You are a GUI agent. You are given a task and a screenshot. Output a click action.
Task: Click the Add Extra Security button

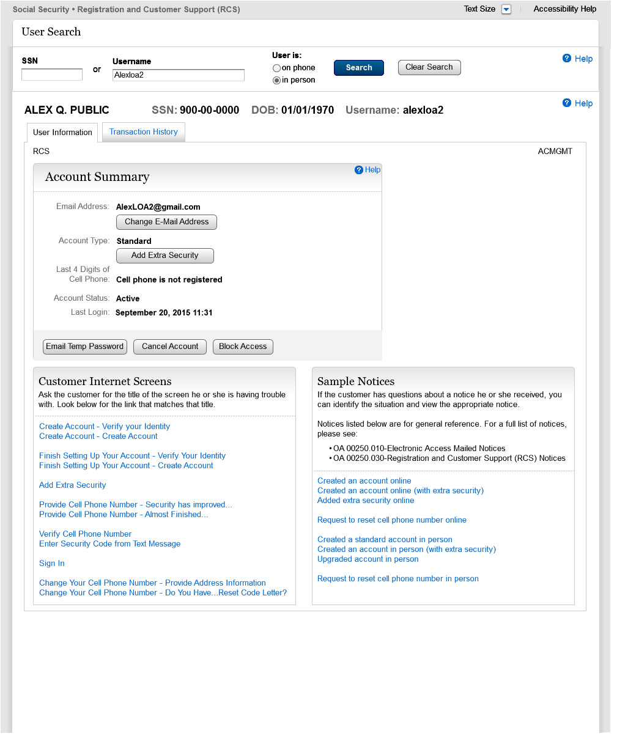165,256
